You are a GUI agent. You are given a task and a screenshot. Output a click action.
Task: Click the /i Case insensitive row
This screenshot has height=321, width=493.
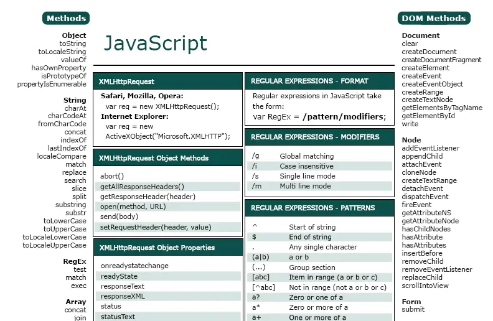coord(319,166)
